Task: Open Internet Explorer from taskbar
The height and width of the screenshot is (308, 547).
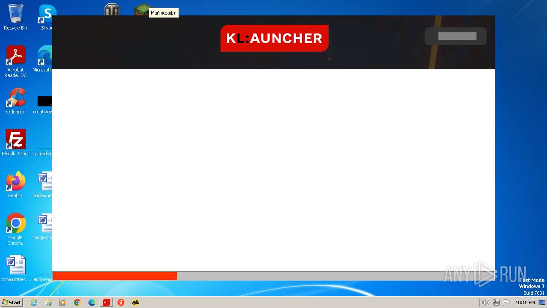Action: click(34, 302)
